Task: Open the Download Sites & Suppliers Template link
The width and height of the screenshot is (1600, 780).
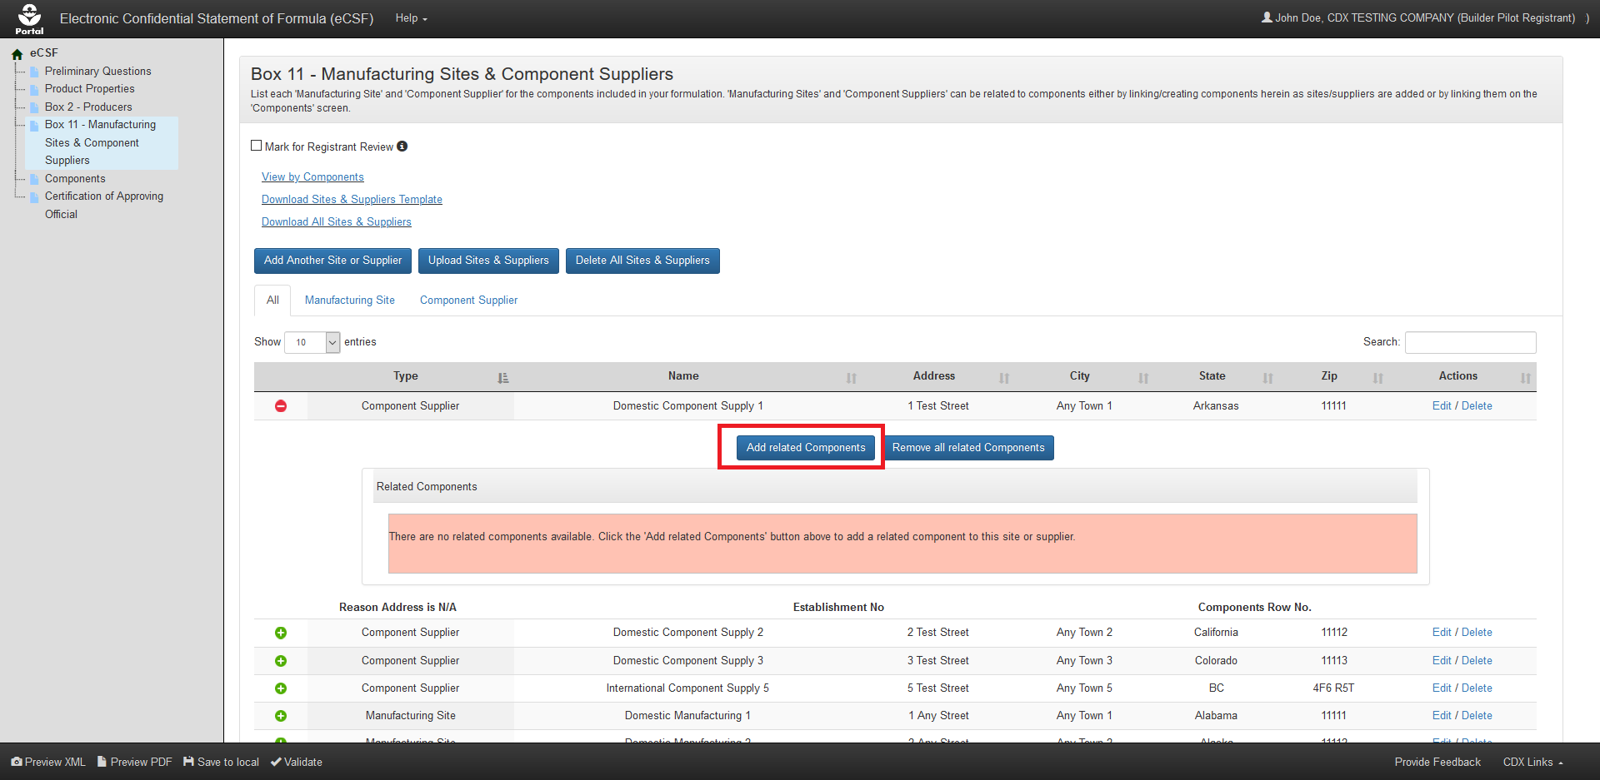Action: coord(352,200)
